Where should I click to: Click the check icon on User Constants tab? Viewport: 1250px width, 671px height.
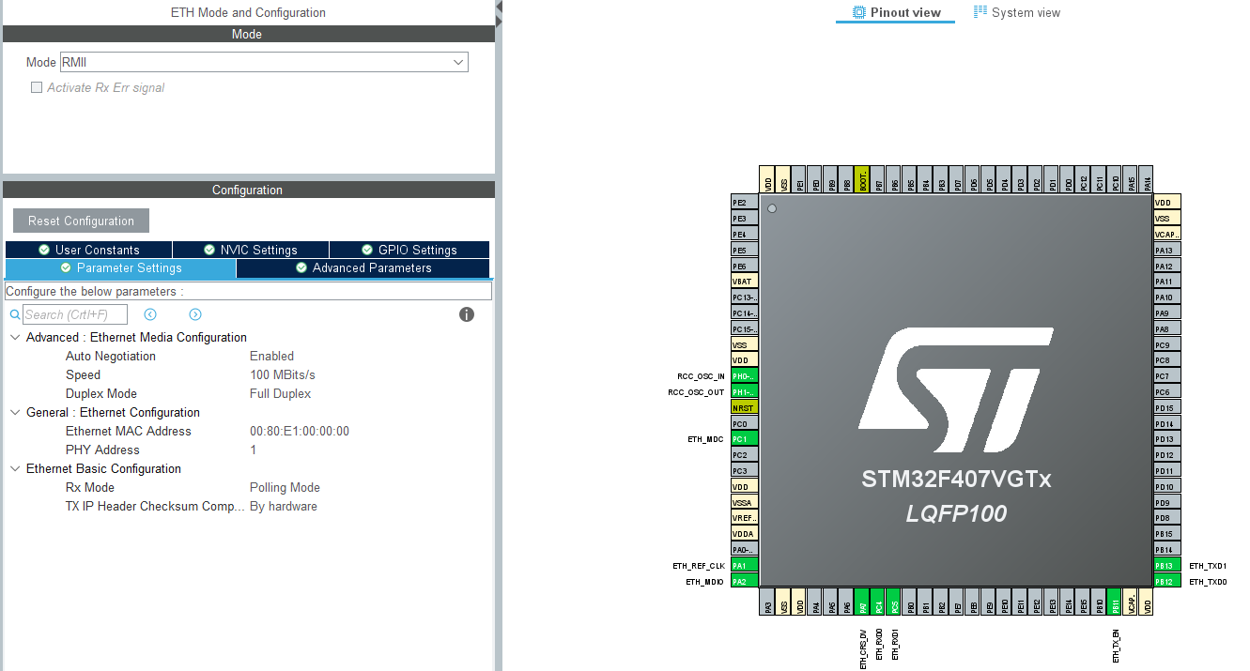(46, 250)
